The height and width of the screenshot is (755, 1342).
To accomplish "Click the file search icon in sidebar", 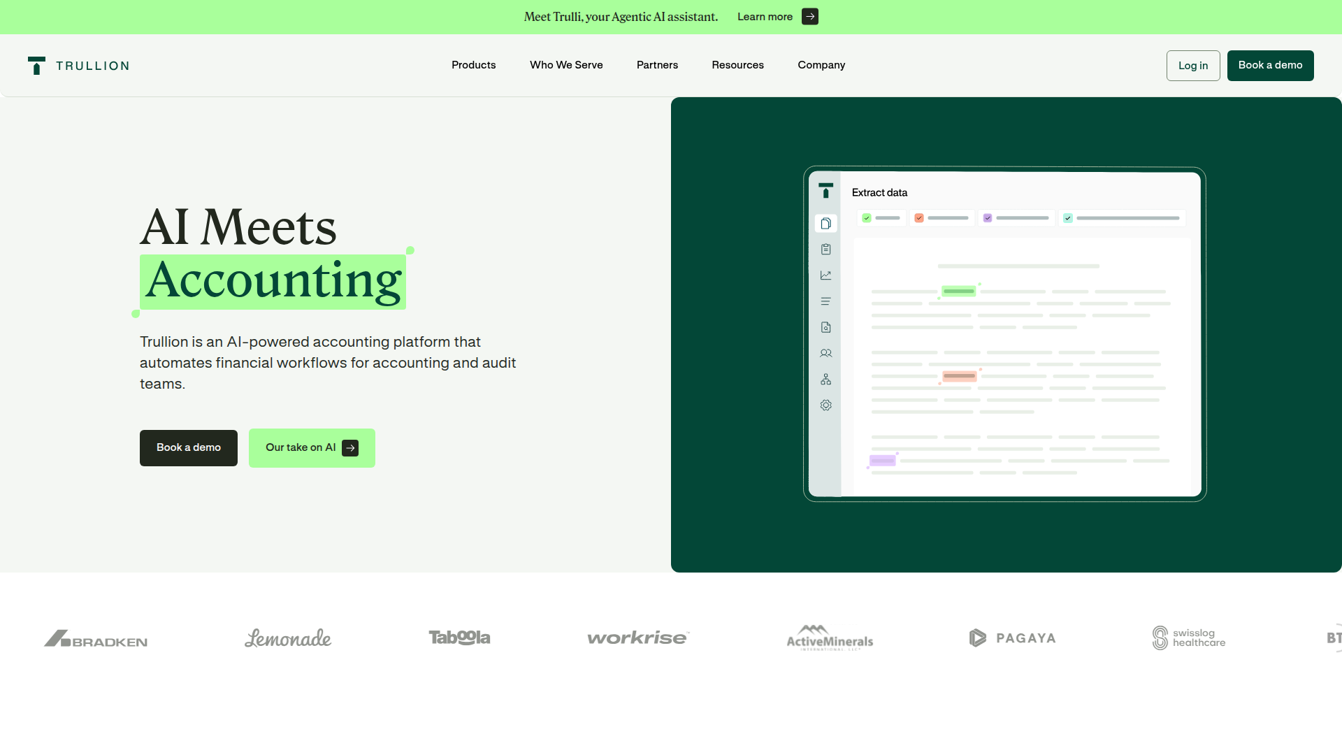I will (825, 327).
